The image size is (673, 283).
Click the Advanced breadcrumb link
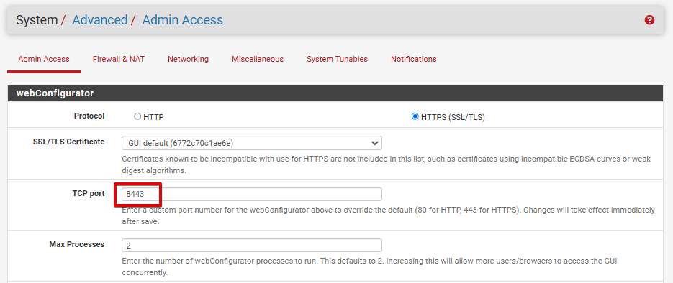tap(99, 20)
